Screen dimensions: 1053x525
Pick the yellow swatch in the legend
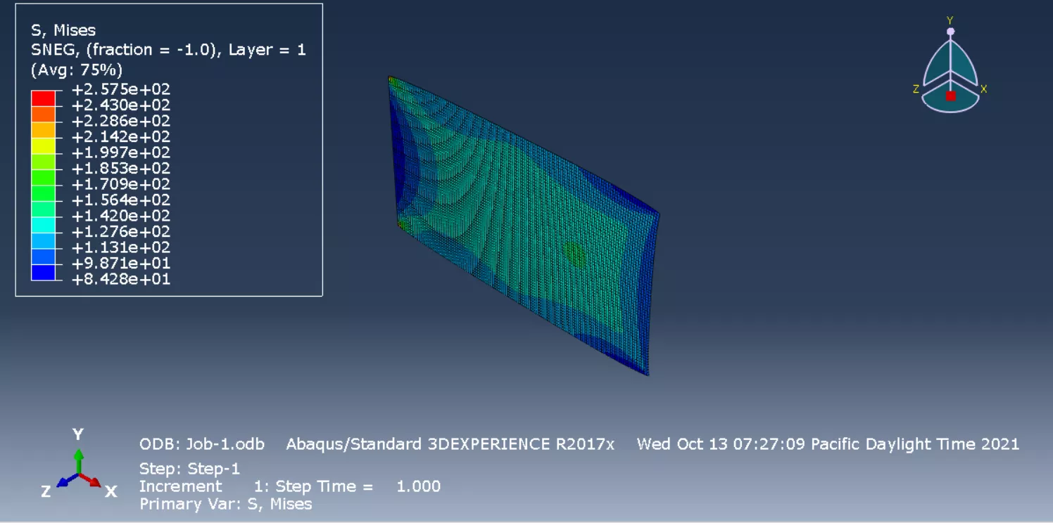coord(43,145)
